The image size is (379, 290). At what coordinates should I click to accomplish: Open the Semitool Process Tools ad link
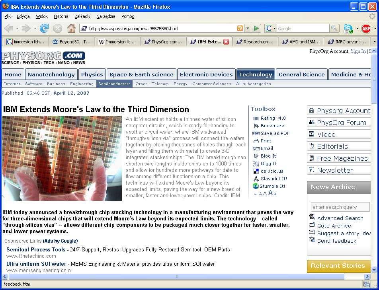pyautogui.click(x=36, y=250)
